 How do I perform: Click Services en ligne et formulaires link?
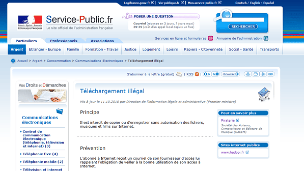click(x=181, y=38)
